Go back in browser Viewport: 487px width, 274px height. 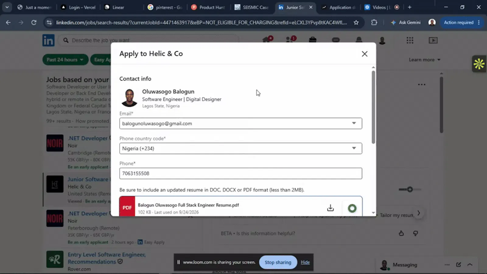click(8, 22)
